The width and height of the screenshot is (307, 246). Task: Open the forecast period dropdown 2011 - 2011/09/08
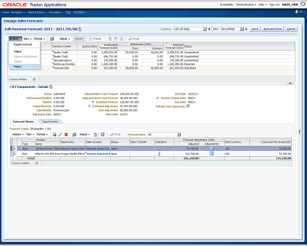(242, 29)
